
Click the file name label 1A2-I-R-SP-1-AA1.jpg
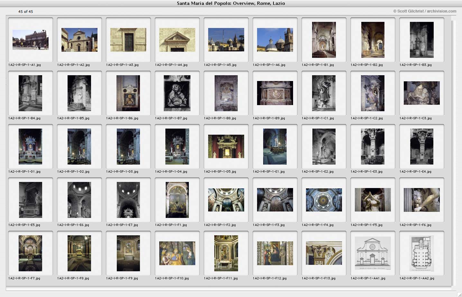pos(368,278)
